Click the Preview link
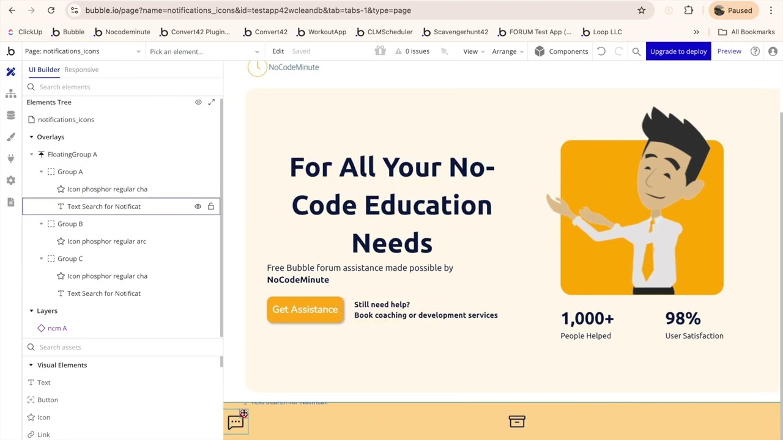The height and width of the screenshot is (440, 783). (729, 51)
